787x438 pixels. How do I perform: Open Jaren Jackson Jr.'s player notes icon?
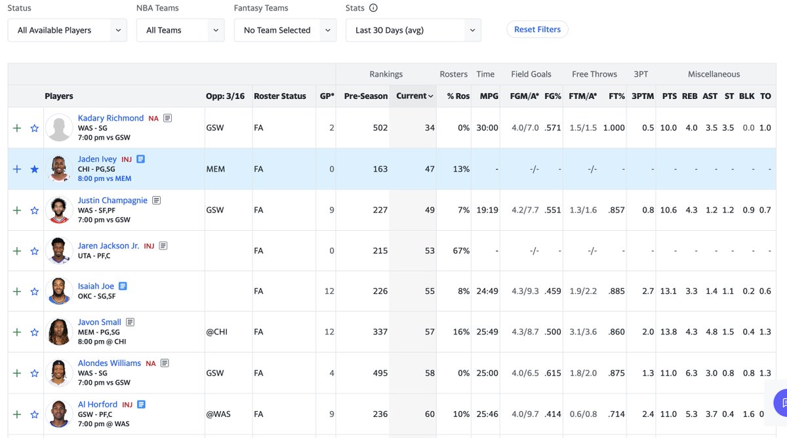point(163,246)
